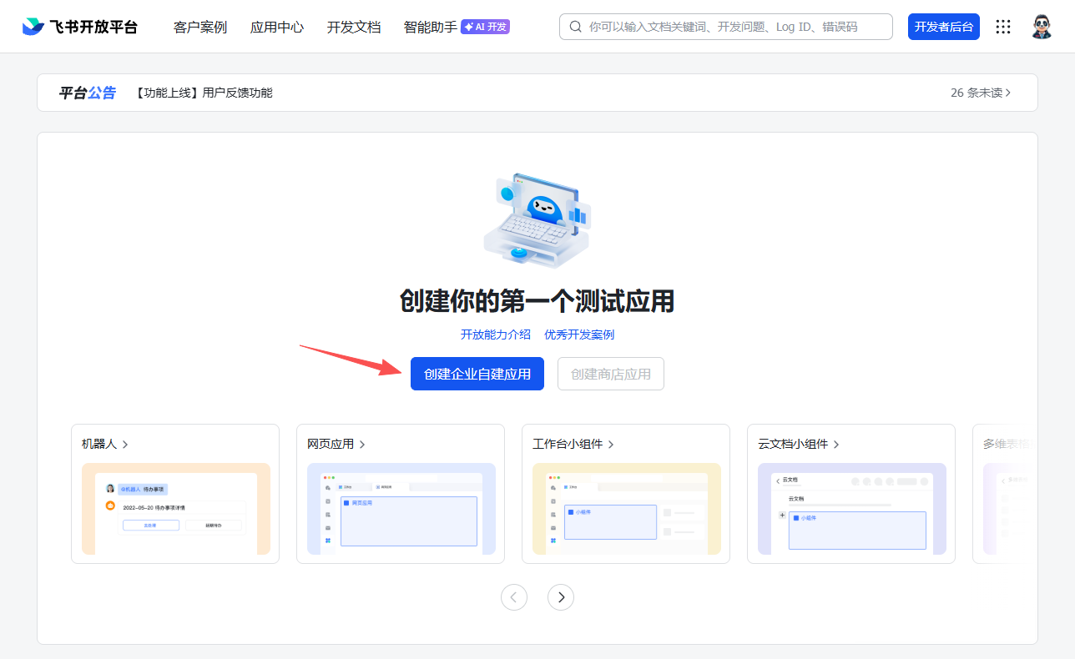Click the AI 开发 badge

click(485, 27)
